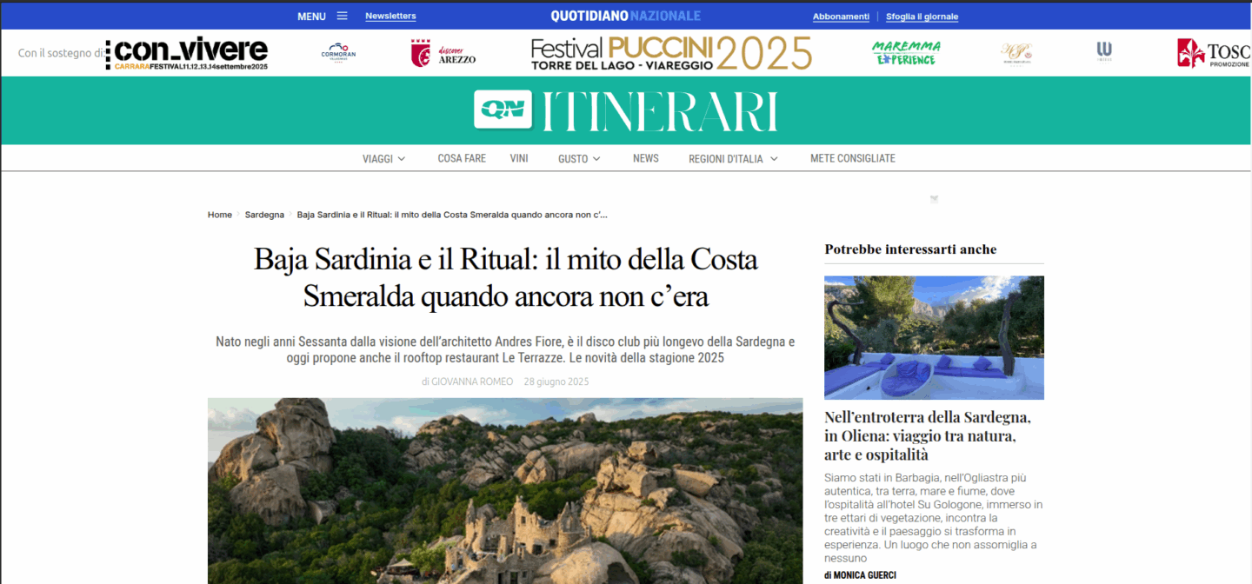Expand the GUSTO dropdown menu
The width and height of the screenshot is (1252, 584).
tap(579, 158)
